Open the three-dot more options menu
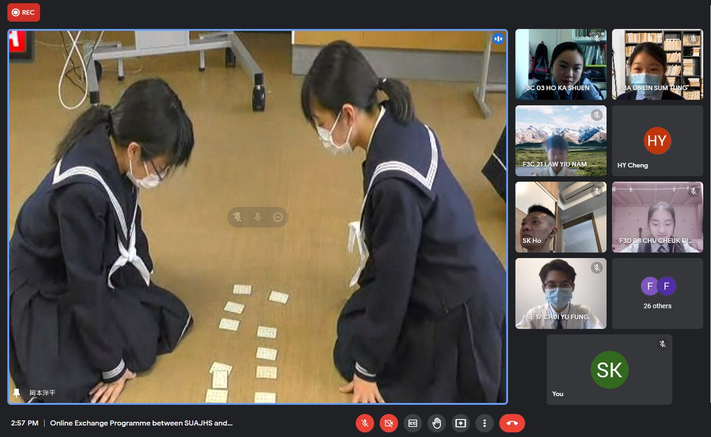This screenshot has width=711, height=437. pos(485,423)
